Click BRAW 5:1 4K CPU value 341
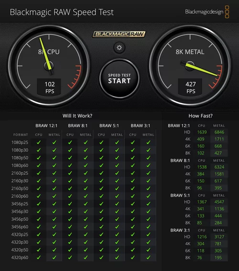Image resolution: width=239 pixels, height=271 pixels. [200, 209]
